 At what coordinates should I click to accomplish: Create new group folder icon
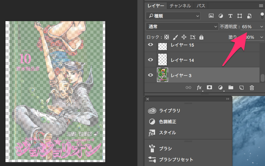[231, 87]
